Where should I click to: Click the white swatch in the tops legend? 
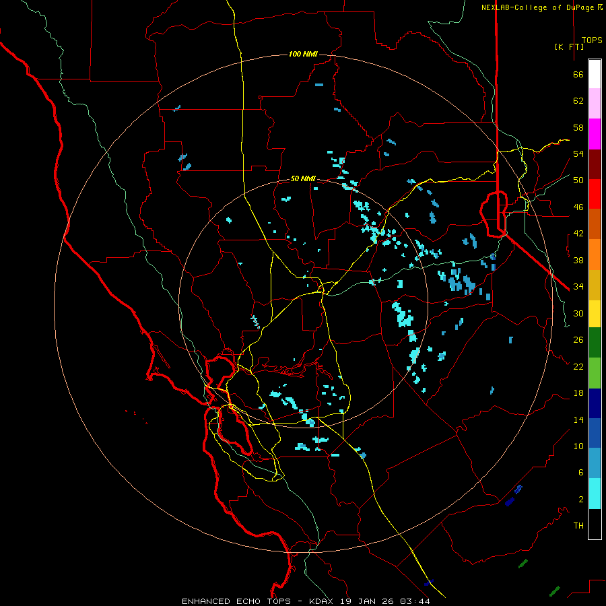coord(595,74)
